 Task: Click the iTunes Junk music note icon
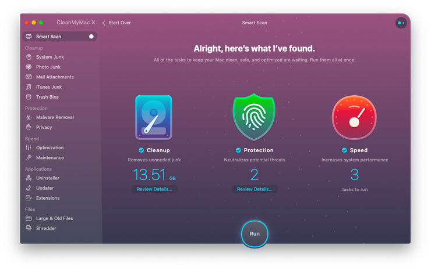tap(29, 87)
